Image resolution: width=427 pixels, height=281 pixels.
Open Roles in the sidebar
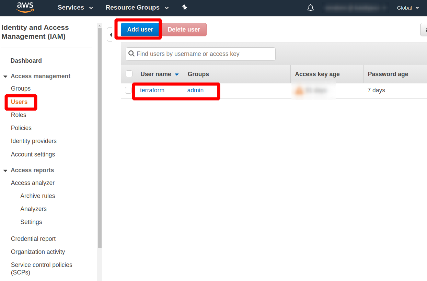coord(19,115)
